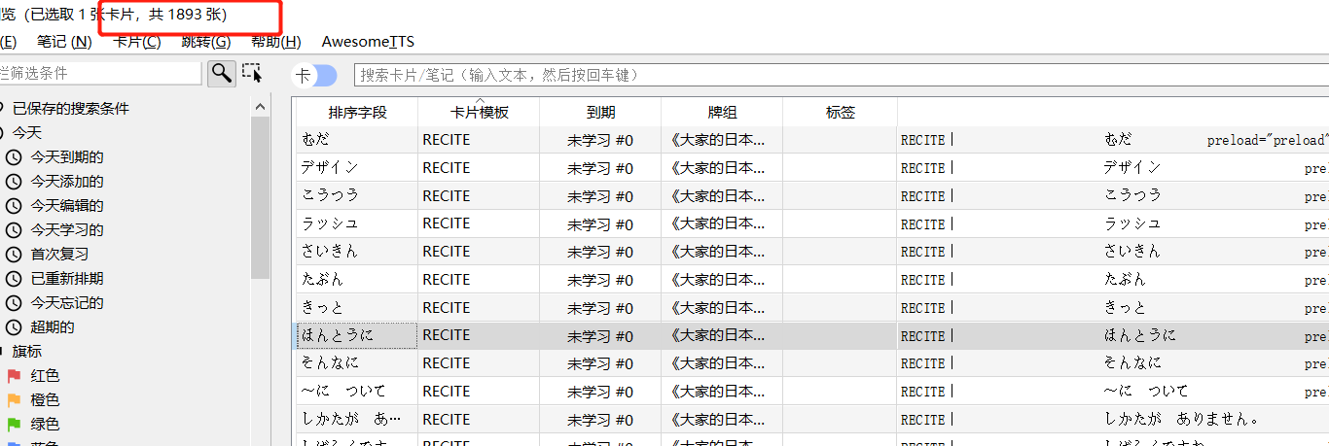Image resolution: width=1329 pixels, height=446 pixels.
Task: Select the デザイン sort-field cell
Action: click(357, 167)
